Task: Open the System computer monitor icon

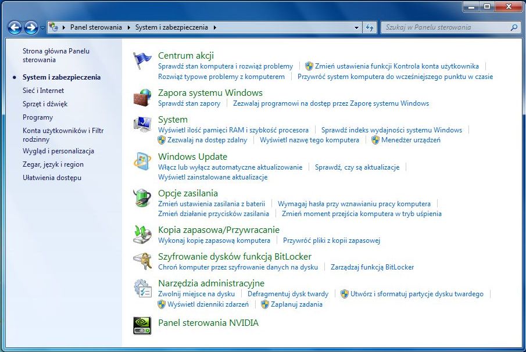Action: pyautogui.click(x=142, y=124)
